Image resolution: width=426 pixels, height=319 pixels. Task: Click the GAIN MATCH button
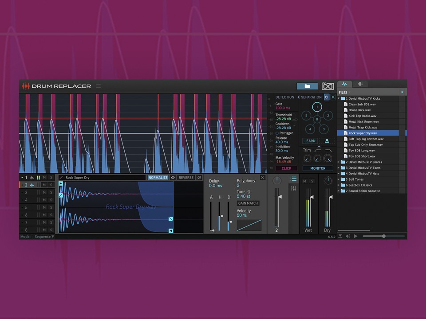tap(248, 203)
